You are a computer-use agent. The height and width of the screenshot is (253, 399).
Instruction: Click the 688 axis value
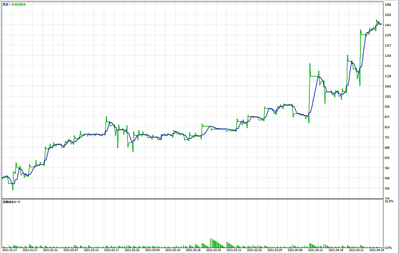click(x=387, y=148)
